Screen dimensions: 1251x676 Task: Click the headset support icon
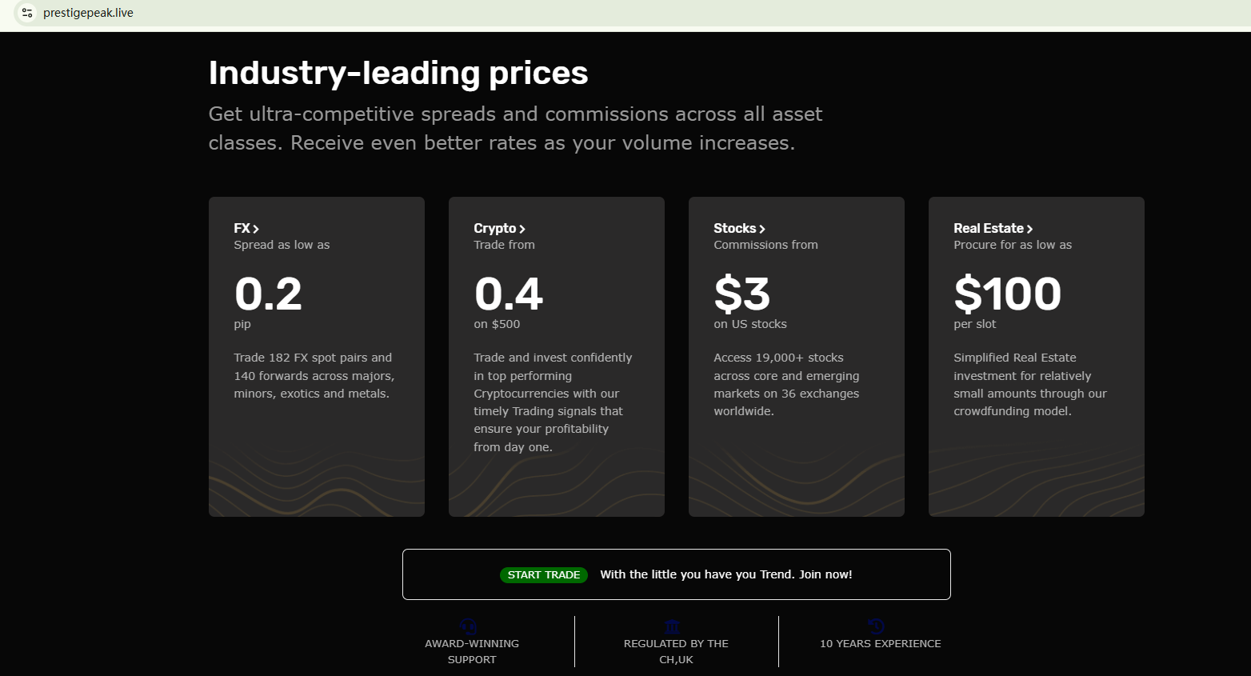(x=469, y=626)
